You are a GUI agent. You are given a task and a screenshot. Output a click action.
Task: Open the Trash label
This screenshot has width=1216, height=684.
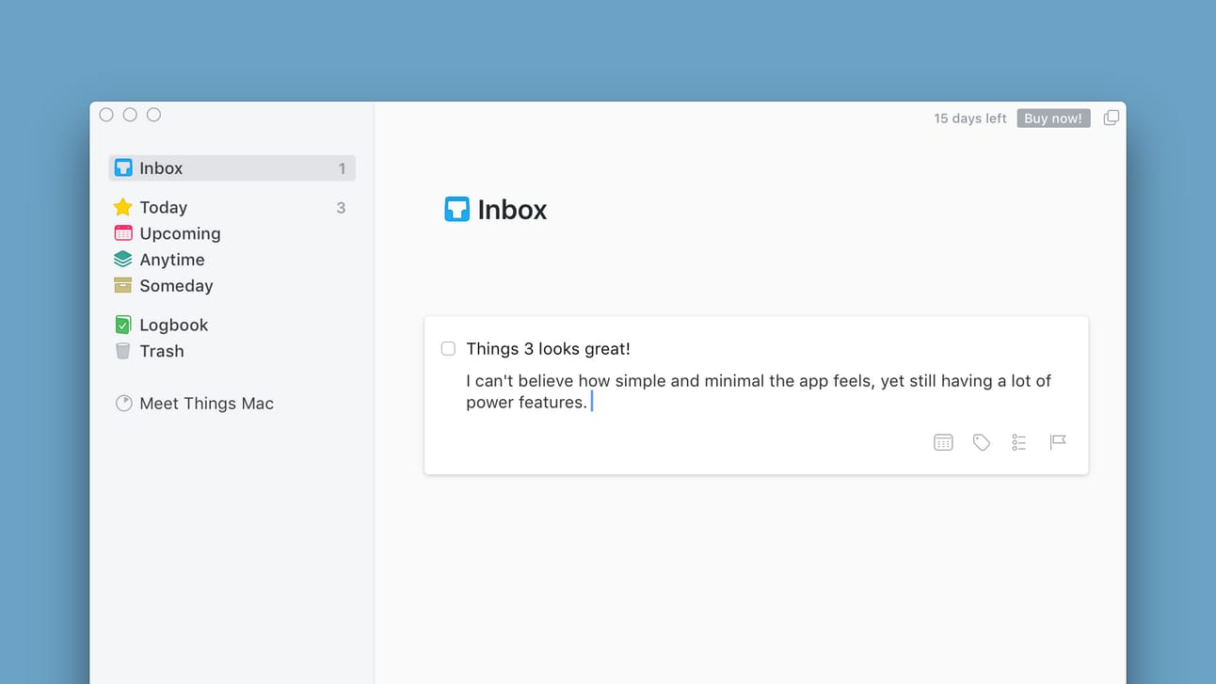tap(162, 351)
